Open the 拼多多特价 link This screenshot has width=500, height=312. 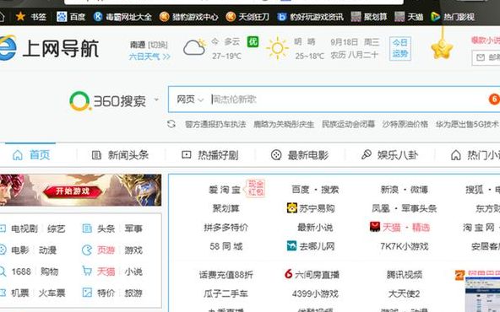click(226, 228)
